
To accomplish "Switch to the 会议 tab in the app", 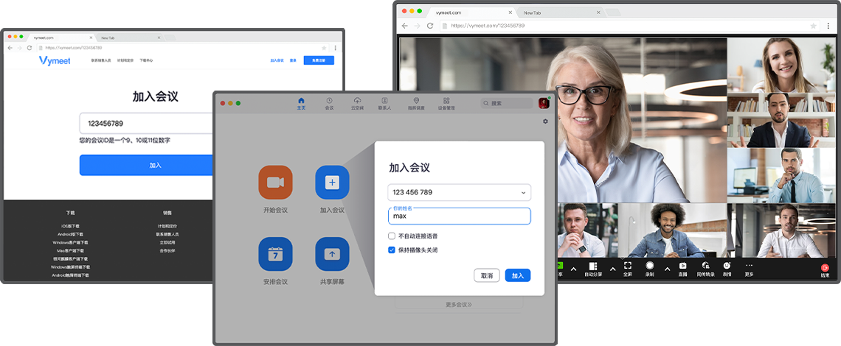I will tap(329, 103).
